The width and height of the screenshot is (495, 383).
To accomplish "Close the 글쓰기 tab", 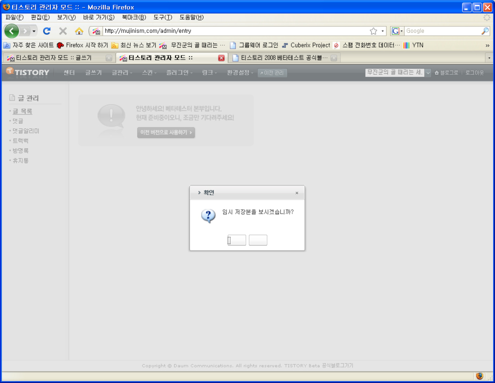I will (x=109, y=58).
